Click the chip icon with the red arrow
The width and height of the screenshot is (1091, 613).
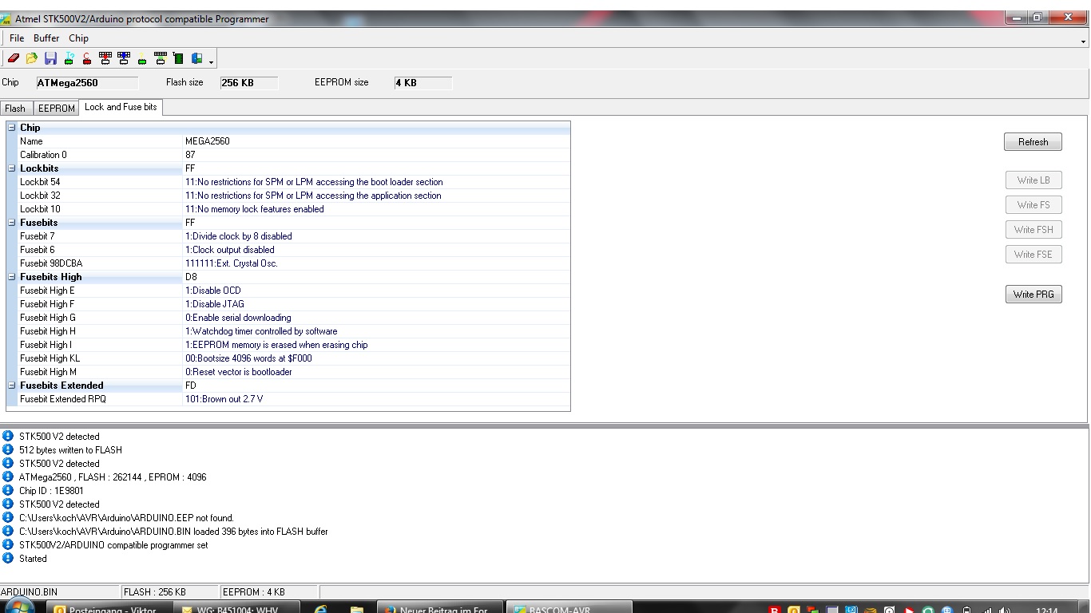point(105,58)
